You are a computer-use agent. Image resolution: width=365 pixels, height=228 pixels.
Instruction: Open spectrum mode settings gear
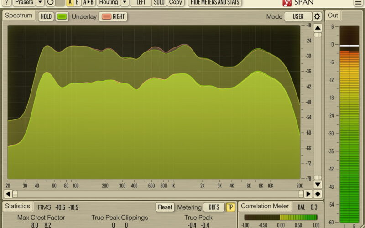point(317,16)
